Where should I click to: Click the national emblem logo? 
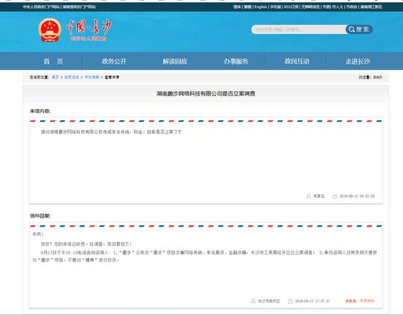coord(48,29)
